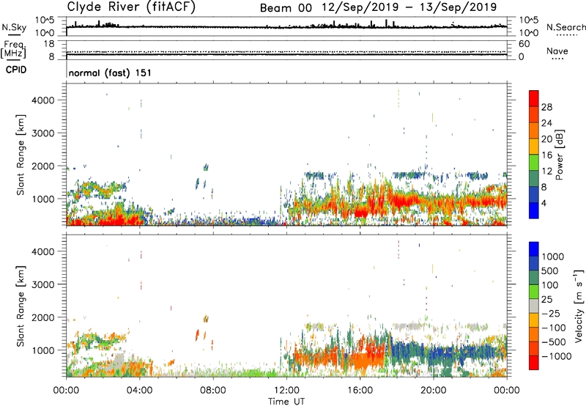This screenshot has width=586, height=406.
Task: Click the "Freq. [MHz]" axis label
Action: pos(13,50)
